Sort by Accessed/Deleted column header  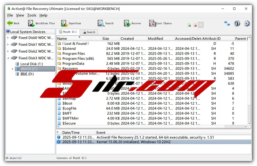pyautogui.click(x=188, y=39)
